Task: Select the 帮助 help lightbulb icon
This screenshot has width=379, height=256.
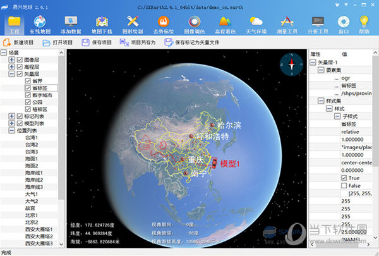Action: click(364, 21)
